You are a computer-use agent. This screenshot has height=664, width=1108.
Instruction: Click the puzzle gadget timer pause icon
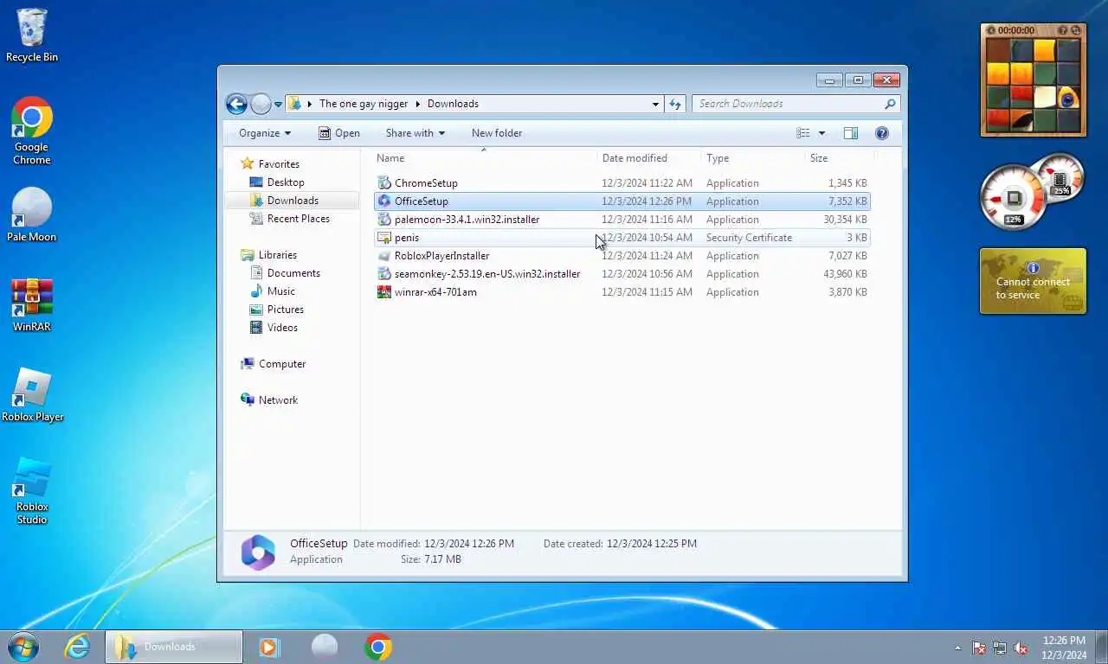[x=990, y=30]
